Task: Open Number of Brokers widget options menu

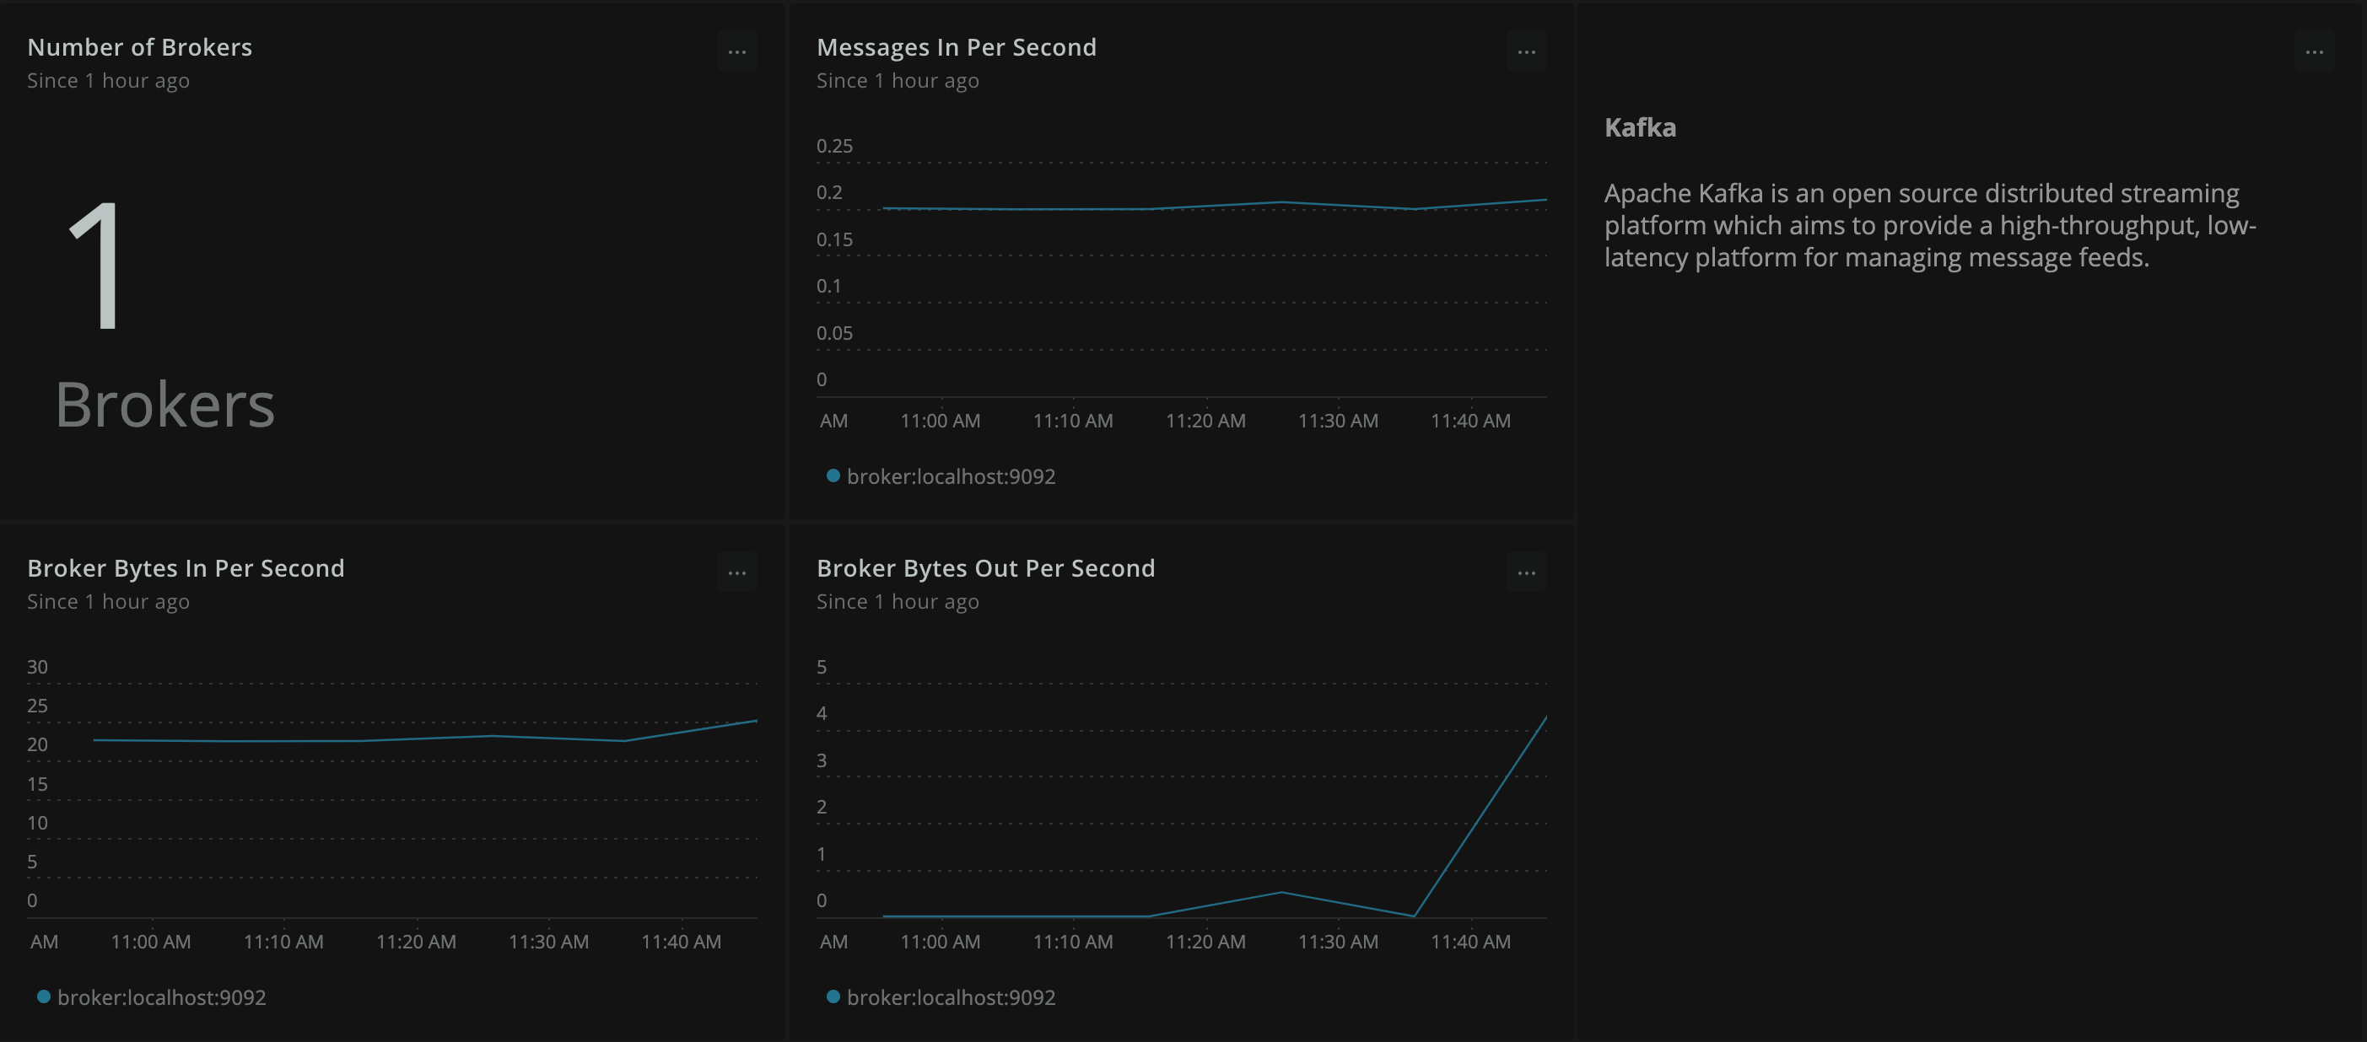Action: (x=737, y=52)
